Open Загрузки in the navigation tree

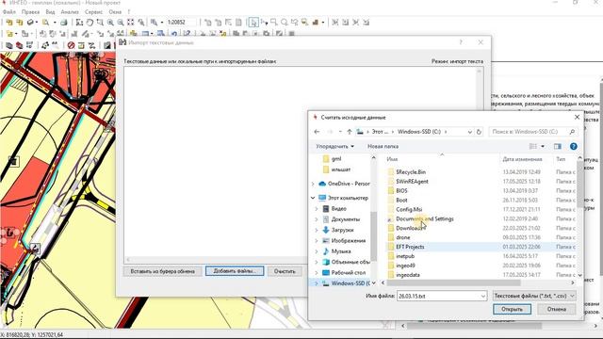(338, 230)
